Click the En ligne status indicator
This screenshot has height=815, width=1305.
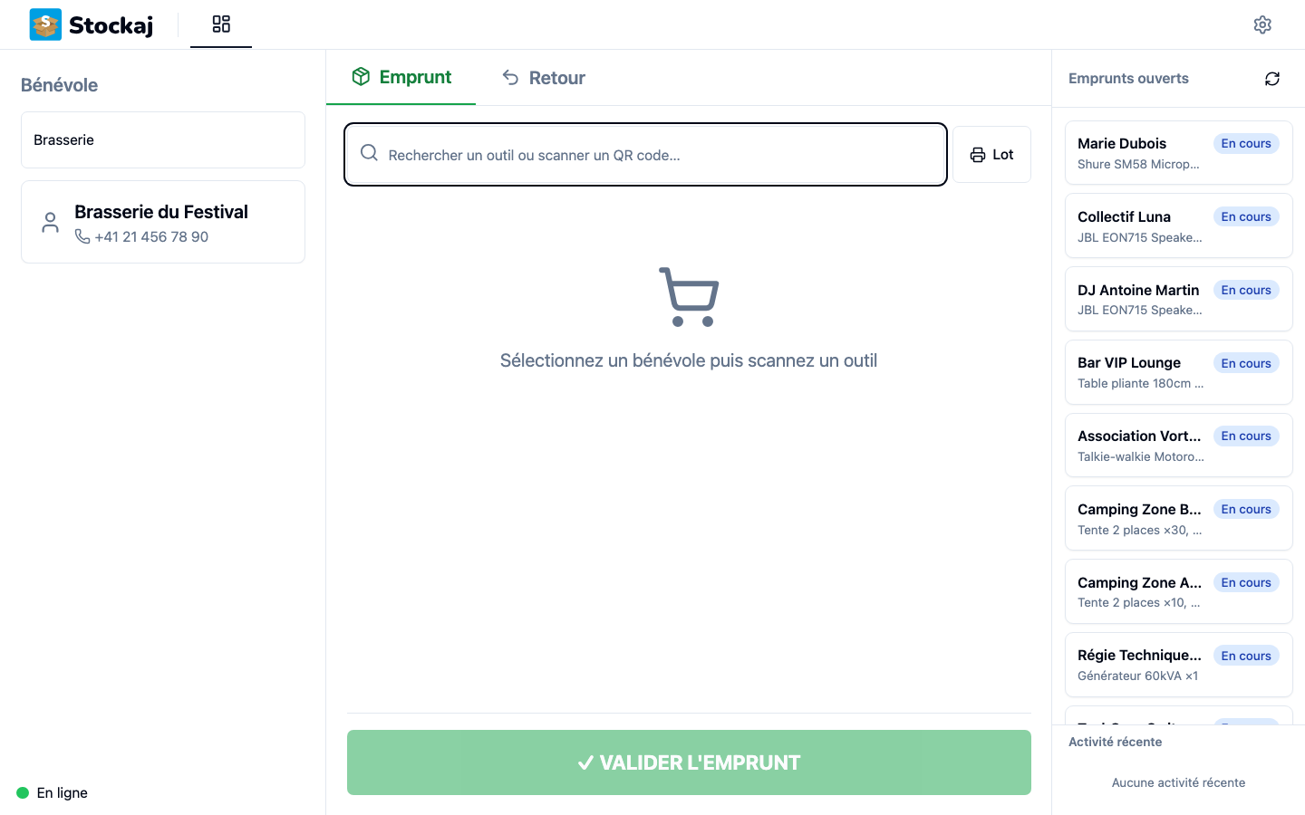[x=53, y=793]
